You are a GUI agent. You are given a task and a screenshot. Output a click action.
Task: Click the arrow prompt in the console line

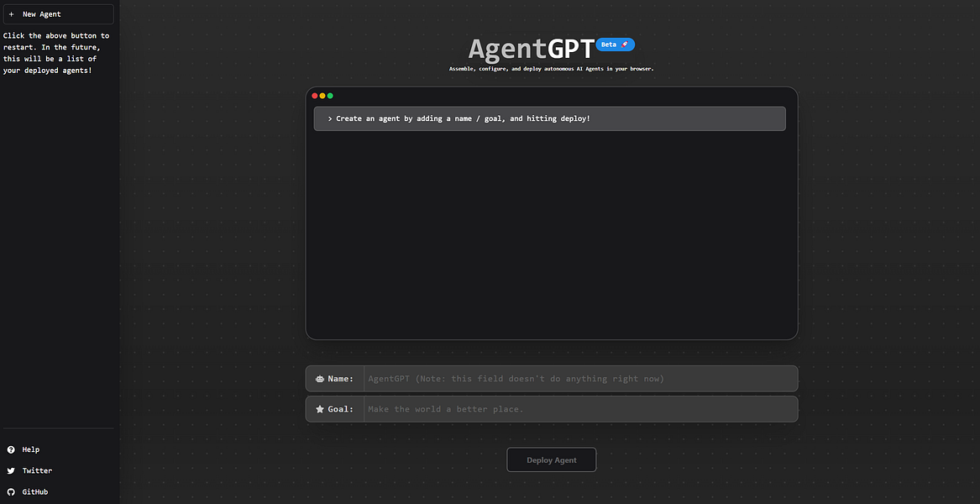[329, 118]
